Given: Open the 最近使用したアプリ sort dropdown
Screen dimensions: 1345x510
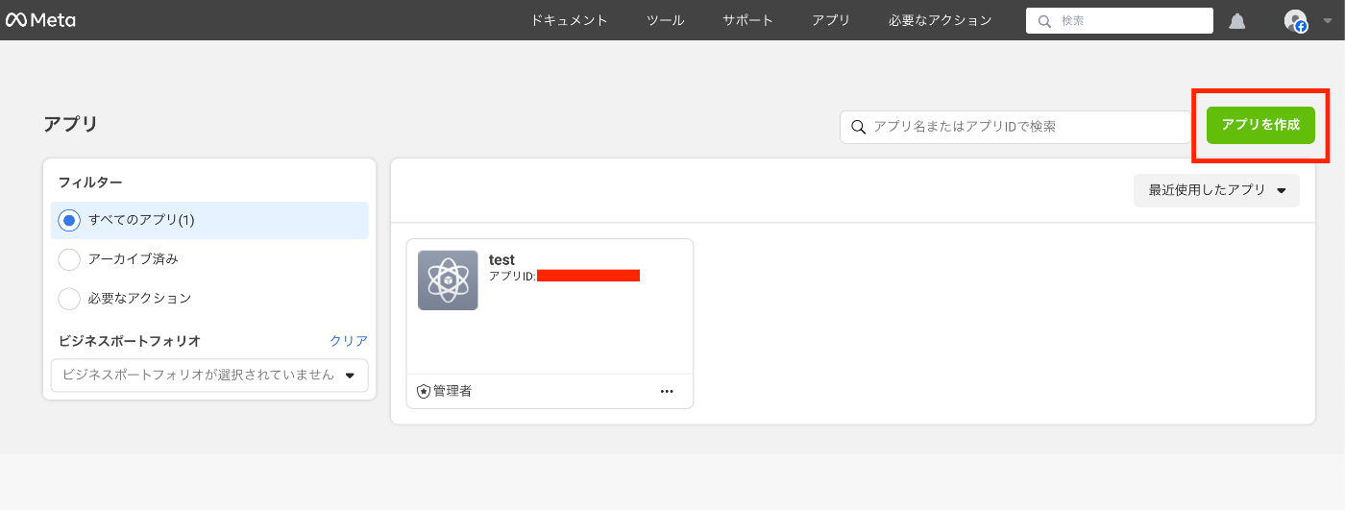Looking at the screenshot, I should click(1216, 190).
